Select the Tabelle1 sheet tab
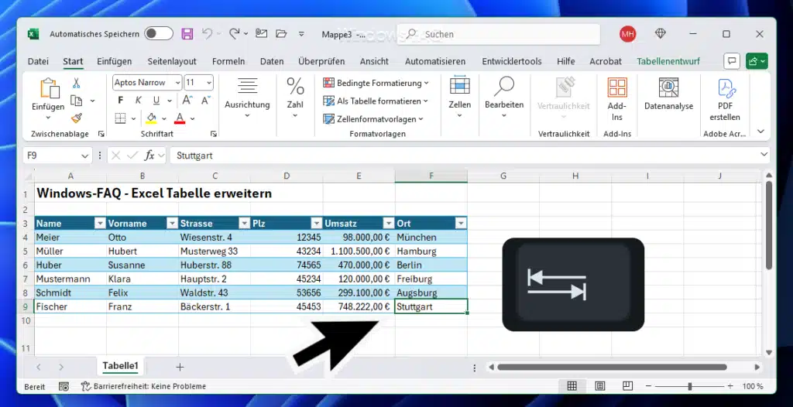The width and height of the screenshot is (793, 407). pos(120,366)
